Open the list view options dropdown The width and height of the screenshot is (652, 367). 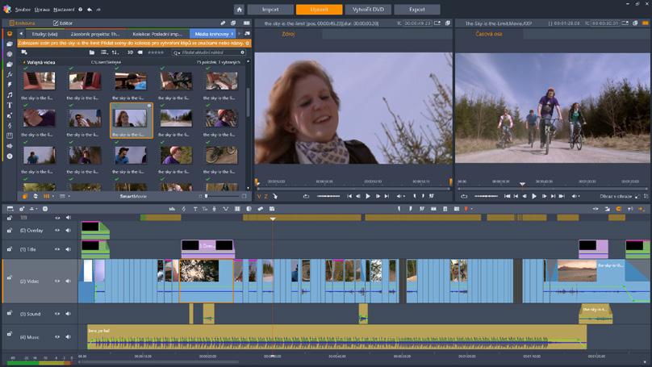coord(104,52)
